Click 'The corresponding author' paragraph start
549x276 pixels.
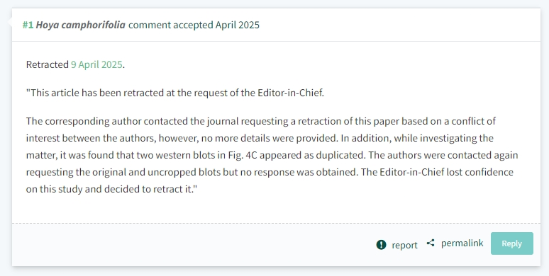(x=84, y=121)
